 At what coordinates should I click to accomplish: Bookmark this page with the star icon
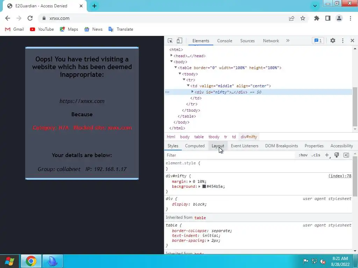pyautogui.click(x=303, y=18)
